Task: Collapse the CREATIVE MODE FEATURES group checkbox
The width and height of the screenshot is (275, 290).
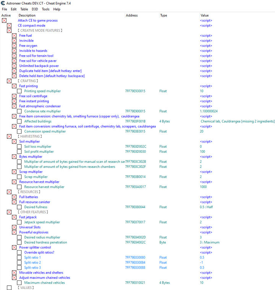Action: click(x=9, y=30)
